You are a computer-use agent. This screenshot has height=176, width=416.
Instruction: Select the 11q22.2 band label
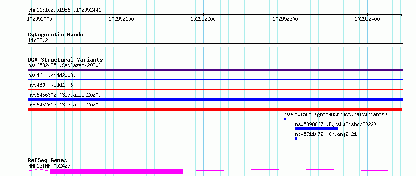[x=38, y=40]
